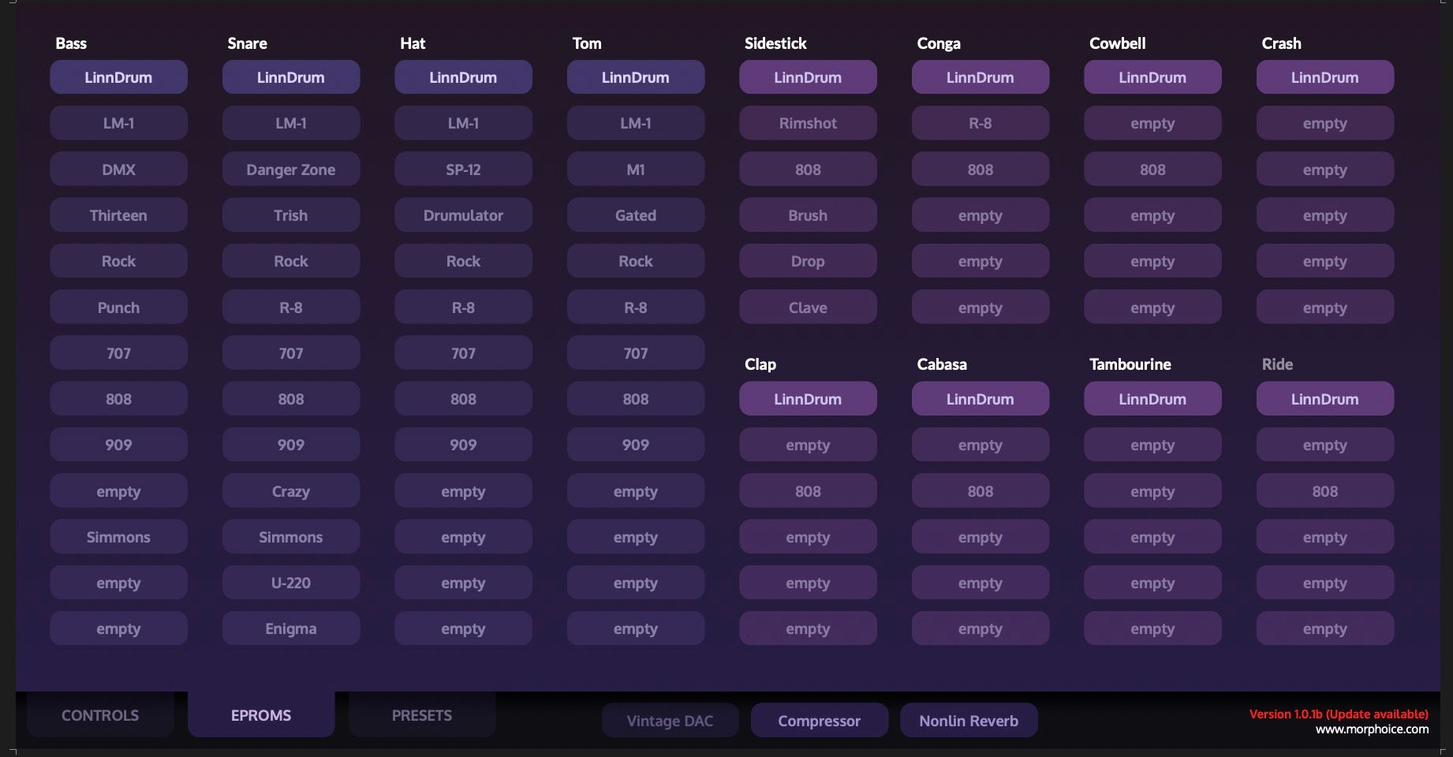This screenshot has width=1453, height=757.
Task: Select Gated Tom EPROM
Action: [x=636, y=215]
